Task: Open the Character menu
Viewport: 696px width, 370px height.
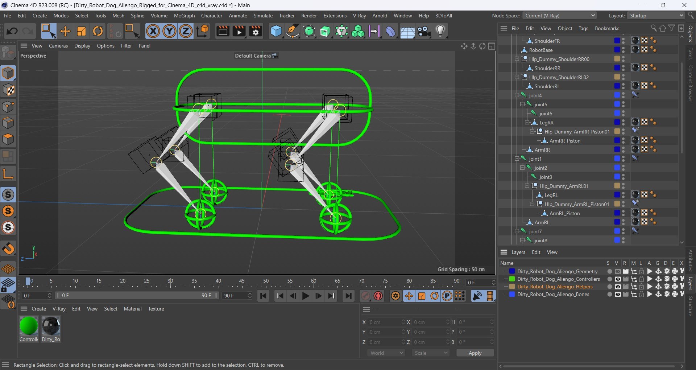Action: pos(212,16)
